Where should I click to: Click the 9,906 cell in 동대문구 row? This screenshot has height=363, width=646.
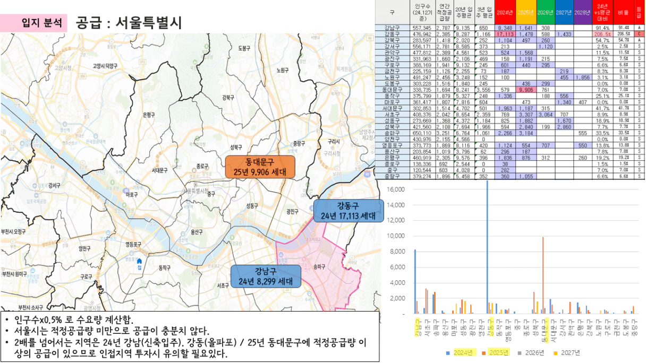[x=526, y=89]
